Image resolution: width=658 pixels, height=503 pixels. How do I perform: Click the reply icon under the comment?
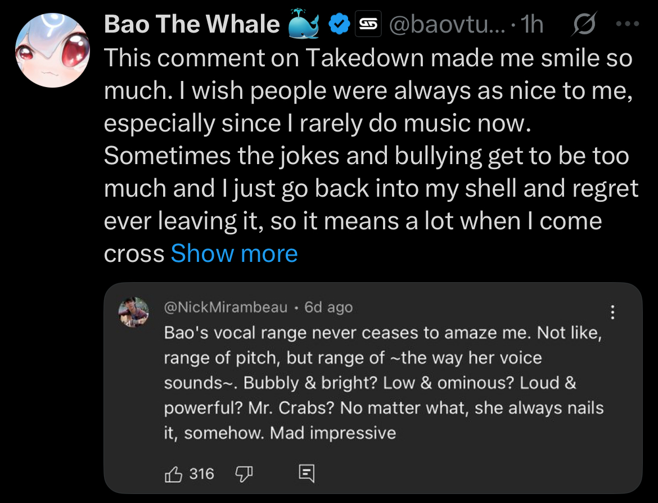click(x=307, y=474)
